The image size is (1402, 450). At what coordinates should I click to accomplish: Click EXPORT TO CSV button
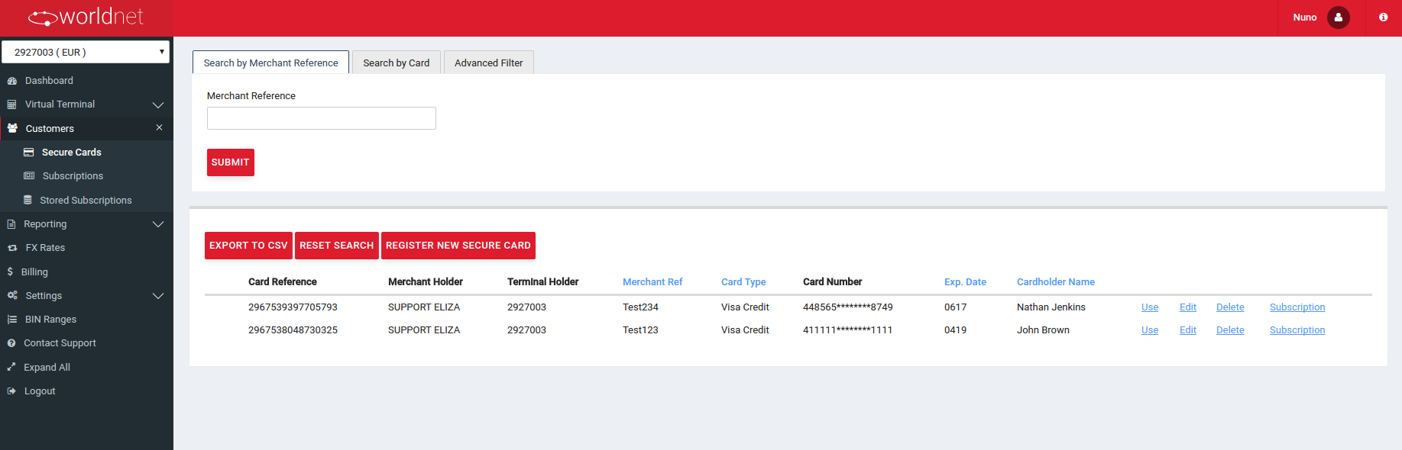tap(248, 246)
